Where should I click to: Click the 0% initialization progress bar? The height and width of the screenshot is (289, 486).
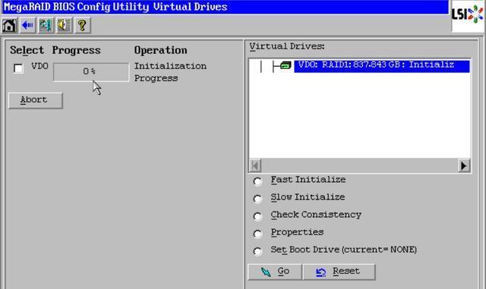(91, 72)
